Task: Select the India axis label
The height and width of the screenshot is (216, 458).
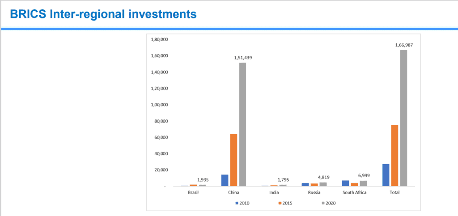Action: (x=274, y=192)
